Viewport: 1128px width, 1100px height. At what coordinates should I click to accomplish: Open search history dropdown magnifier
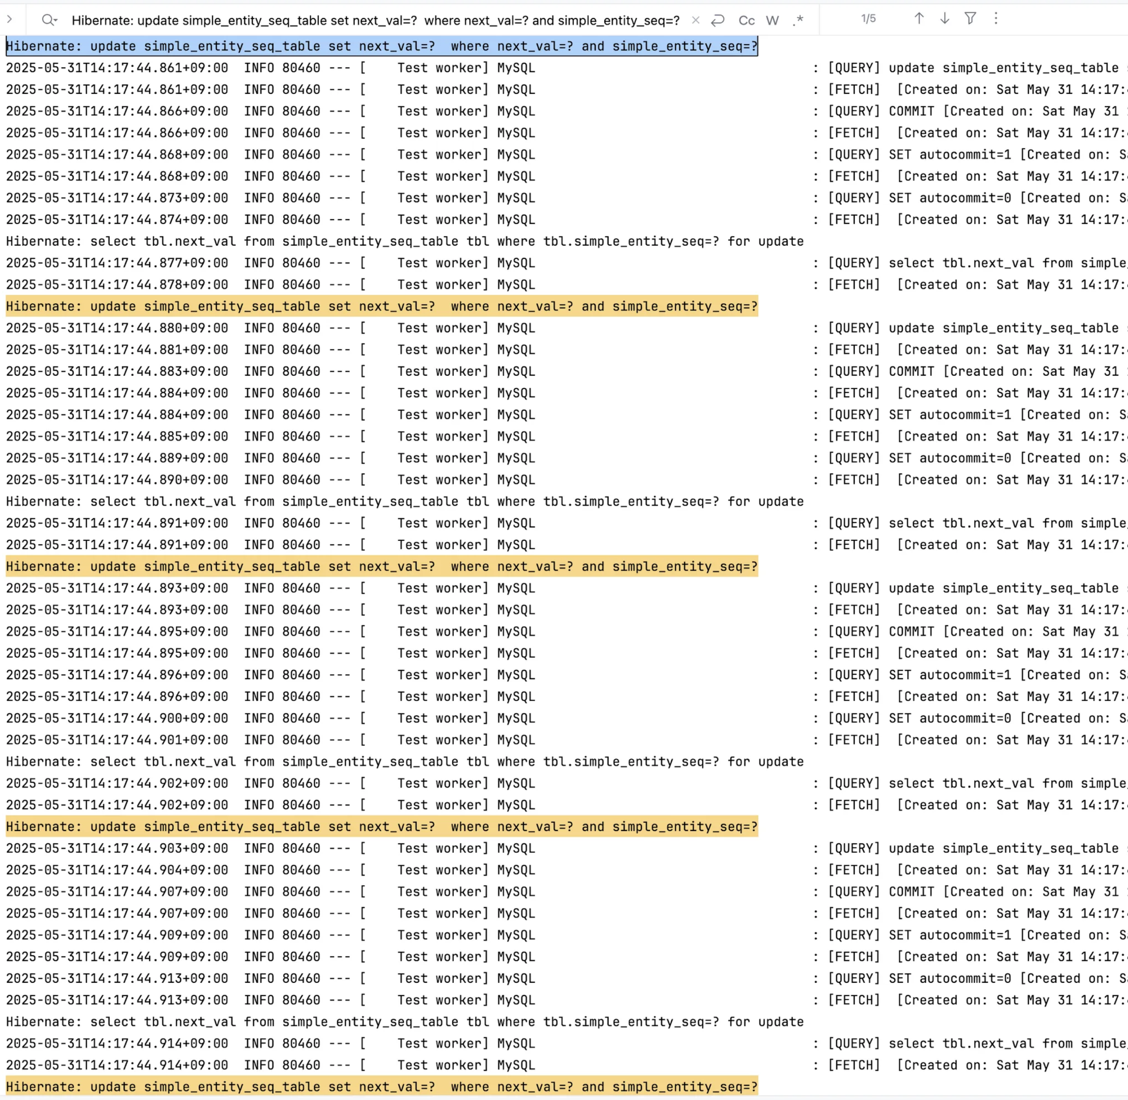click(x=49, y=20)
